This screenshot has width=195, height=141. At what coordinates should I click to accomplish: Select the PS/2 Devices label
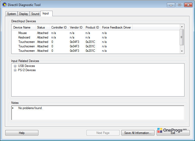27,70
